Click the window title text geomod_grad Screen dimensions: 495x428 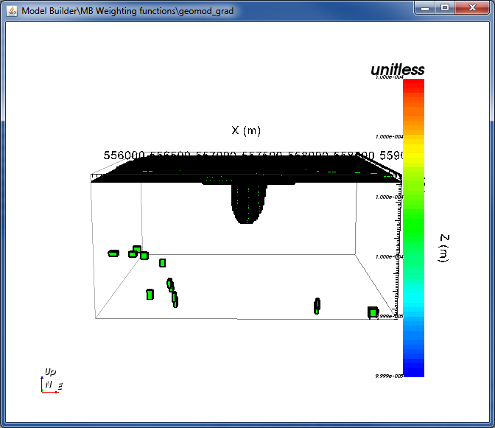tap(206, 11)
